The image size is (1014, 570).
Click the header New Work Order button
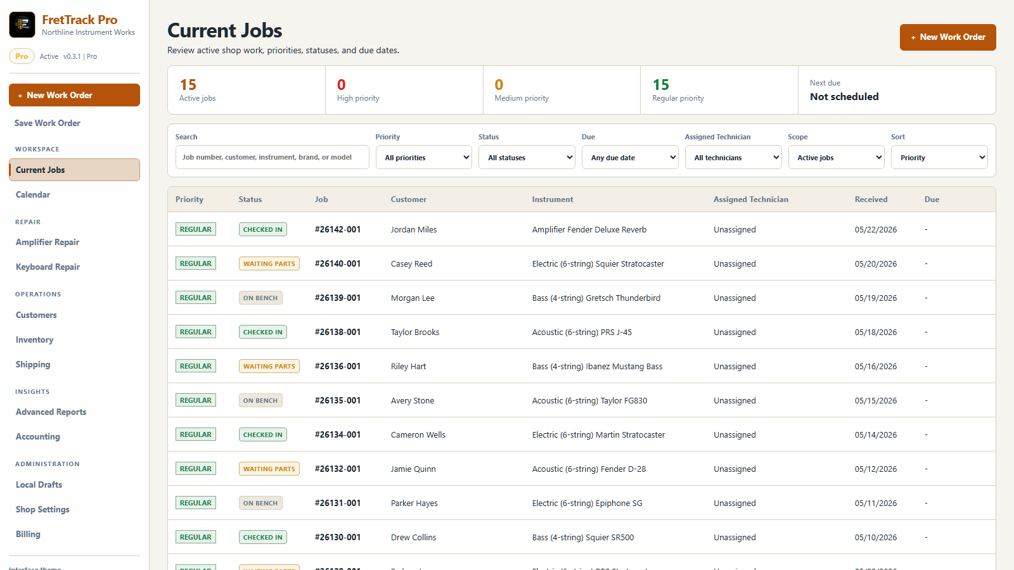[x=947, y=37]
